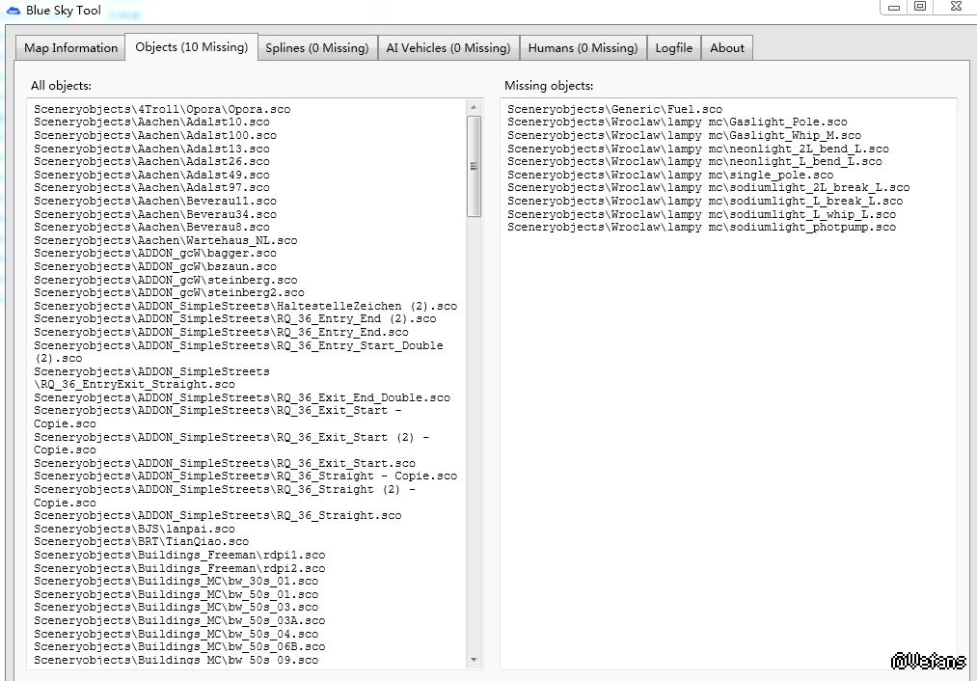The image size is (977, 681).
Task: Select Aachen\Wartehaus_NL.sco list entry
Action: pos(165,240)
